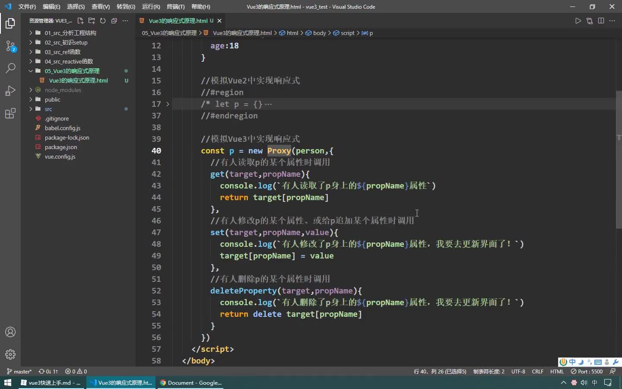Click the editor vertical scrollbar thumb
The image size is (622, 389).
[619, 160]
